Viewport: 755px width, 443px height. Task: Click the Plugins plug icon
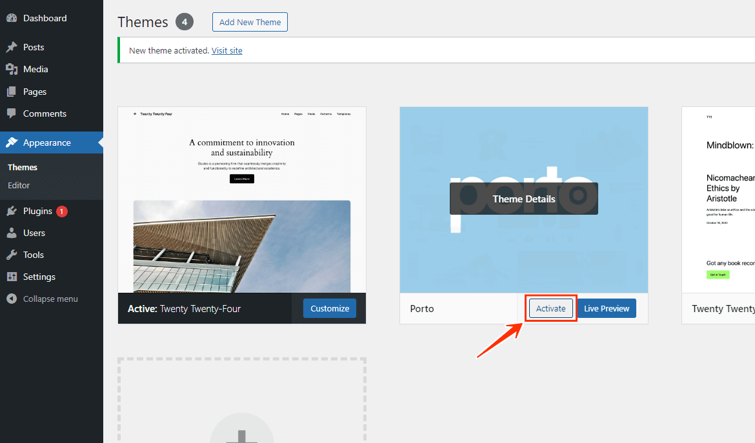[12, 211]
